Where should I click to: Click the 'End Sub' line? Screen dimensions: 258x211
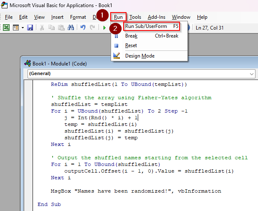coord(49,204)
